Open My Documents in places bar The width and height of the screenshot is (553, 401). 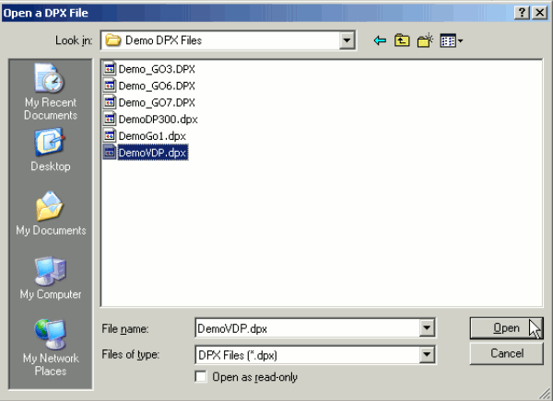tap(51, 213)
